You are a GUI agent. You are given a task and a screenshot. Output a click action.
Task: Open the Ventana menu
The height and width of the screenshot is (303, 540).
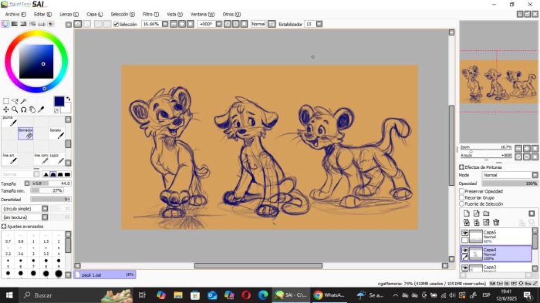tap(202, 14)
